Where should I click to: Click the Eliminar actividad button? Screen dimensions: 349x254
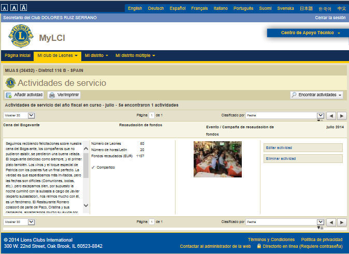click(303, 159)
